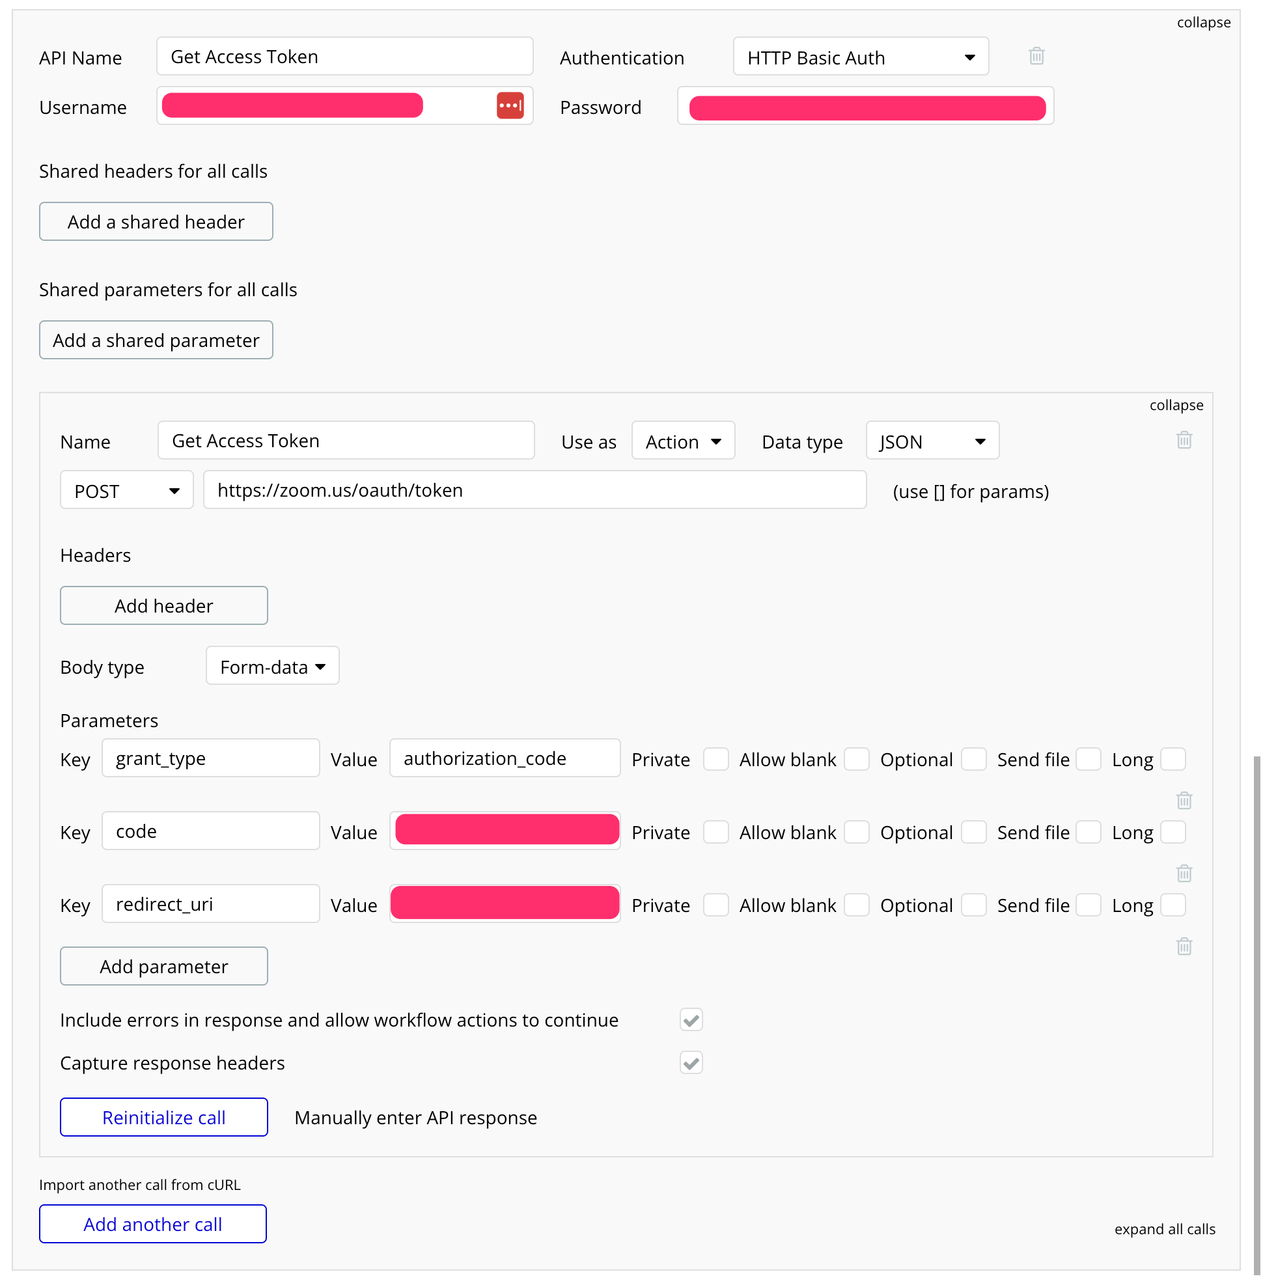The image size is (1263, 1285).
Task: Toggle Include errors in response checkbox
Action: click(x=691, y=1019)
